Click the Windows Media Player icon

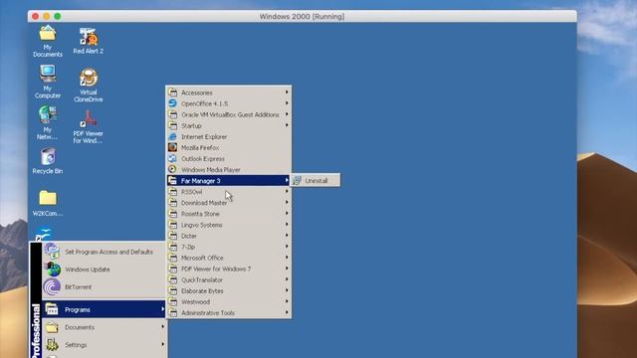click(x=172, y=170)
